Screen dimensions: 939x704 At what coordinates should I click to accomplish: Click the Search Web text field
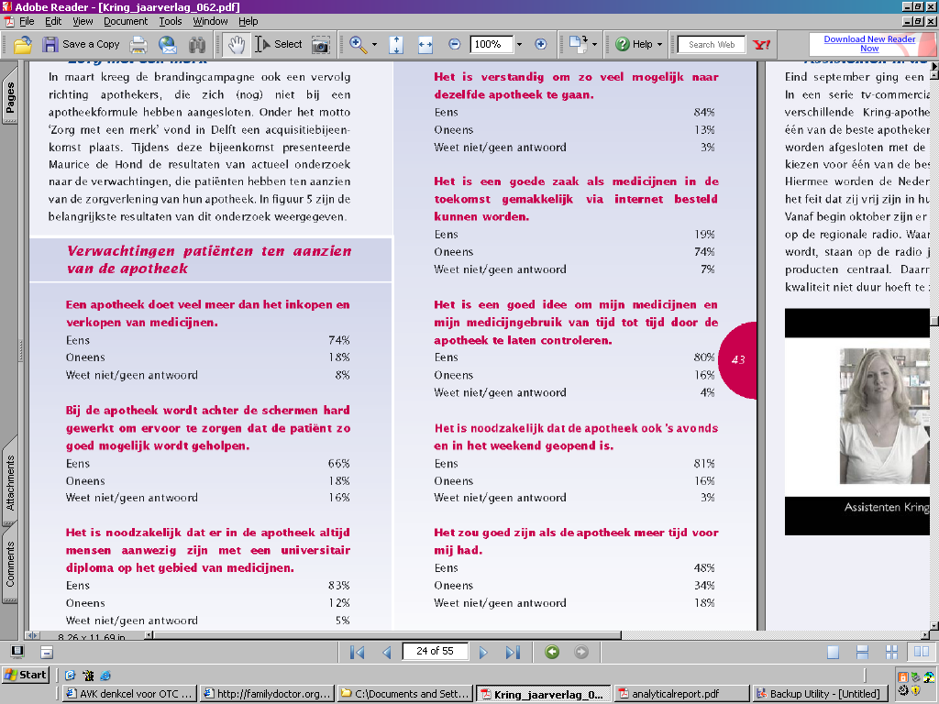point(712,44)
